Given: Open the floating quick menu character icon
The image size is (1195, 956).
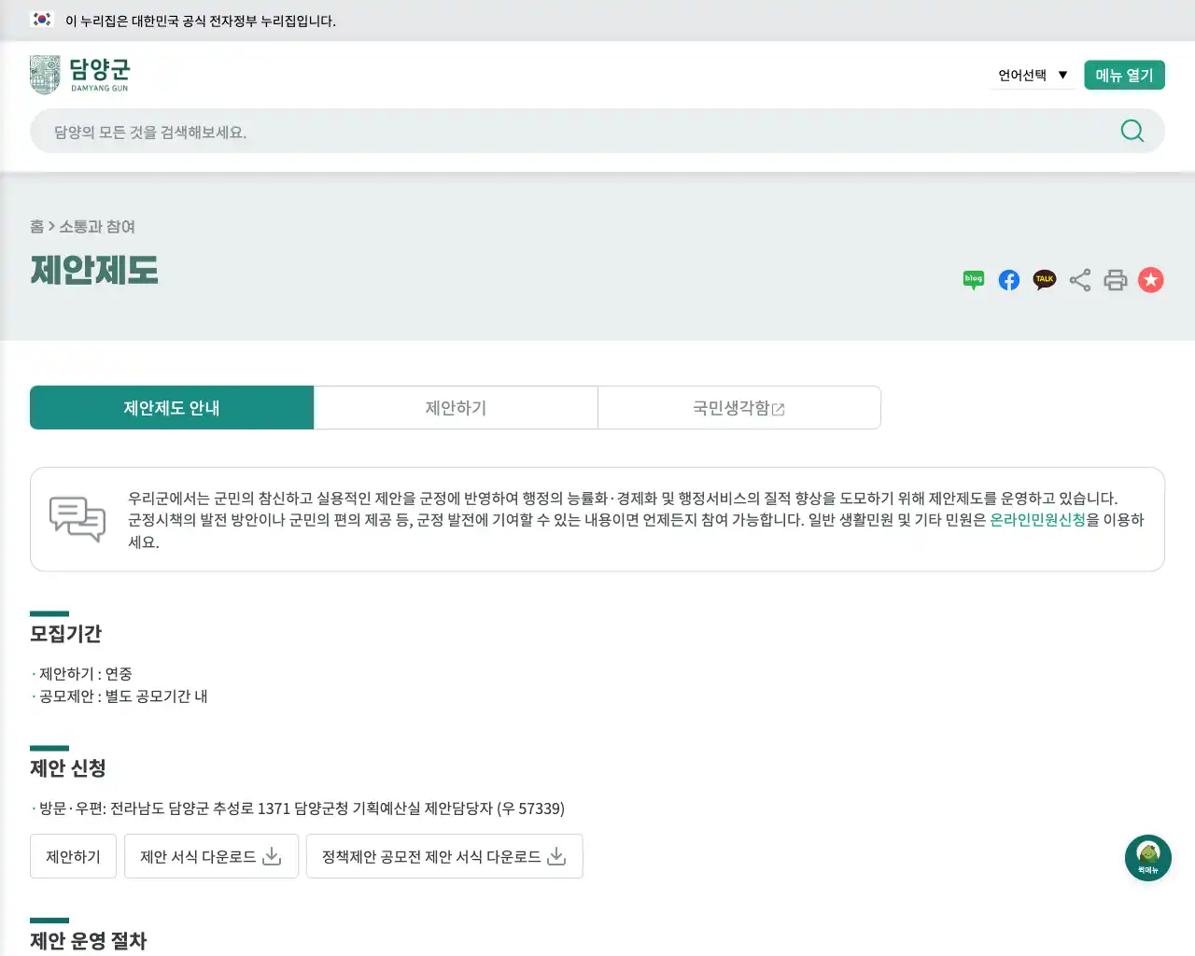Looking at the screenshot, I should [1147, 857].
